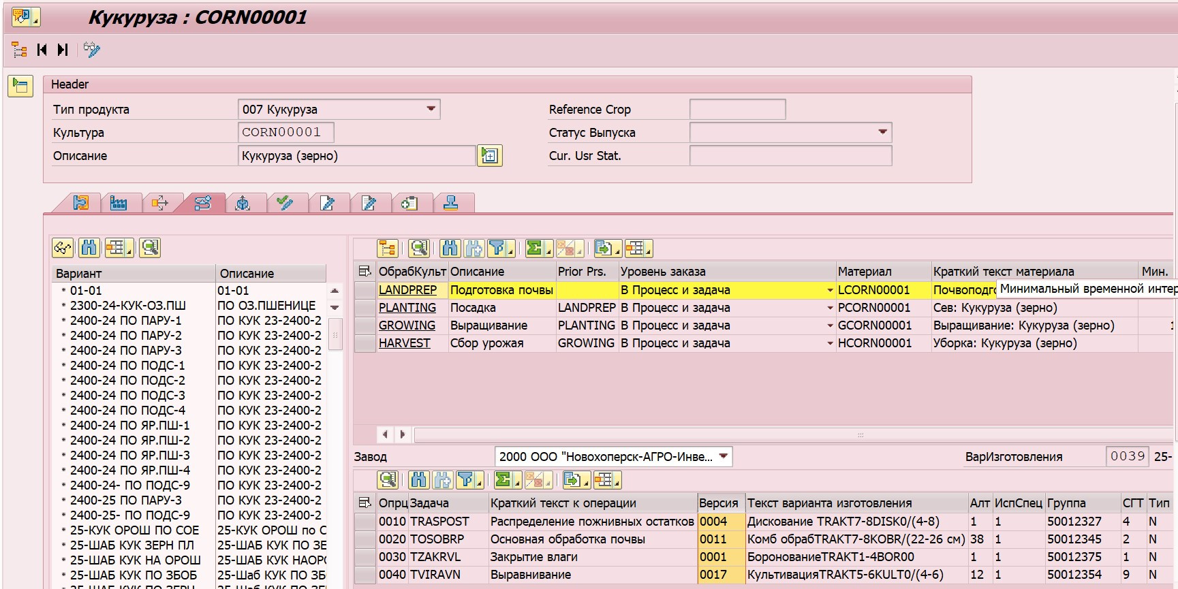Open the second document-with-pencil tab
1178x589 pixels.
click(369, 203)
